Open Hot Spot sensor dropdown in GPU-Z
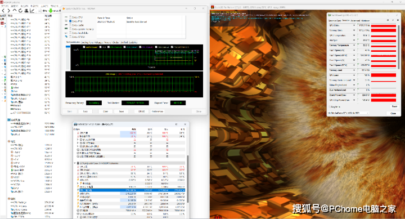 coord(354,41)
